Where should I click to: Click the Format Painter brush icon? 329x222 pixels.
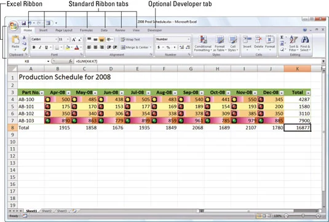click(x=25, y=50)
